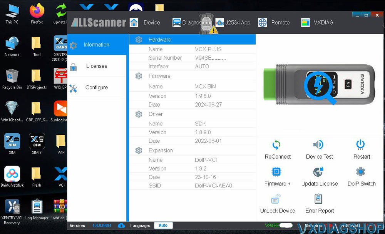Click the cloud download icon beside version number
Viewport: 385px width, 234px height.
click(121, 226)
